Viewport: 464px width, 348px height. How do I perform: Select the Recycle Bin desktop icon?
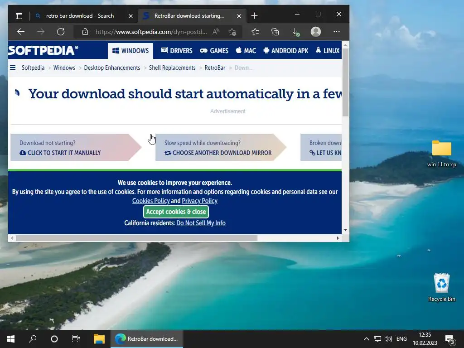click(441, 287)
